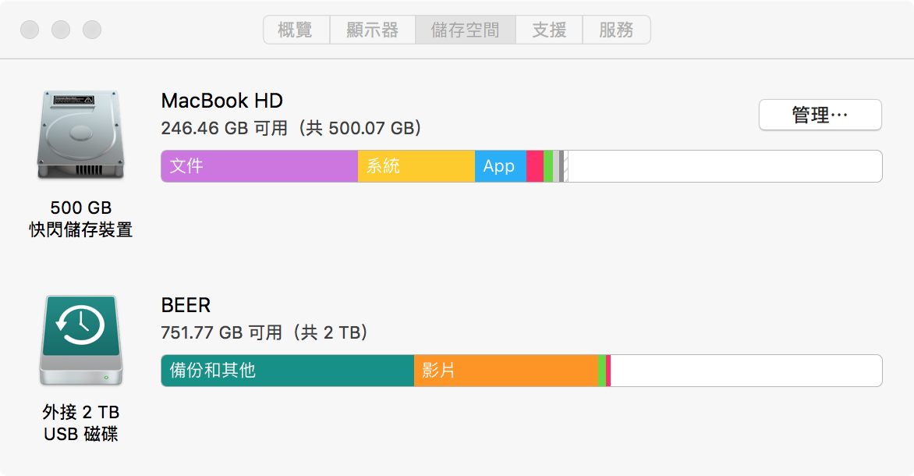Close the window with the leftmost titlebar button

click(x=30, y=30)
